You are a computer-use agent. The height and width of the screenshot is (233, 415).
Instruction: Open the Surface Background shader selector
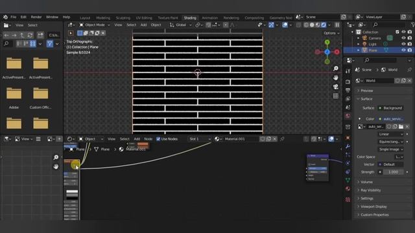[391, 108]
